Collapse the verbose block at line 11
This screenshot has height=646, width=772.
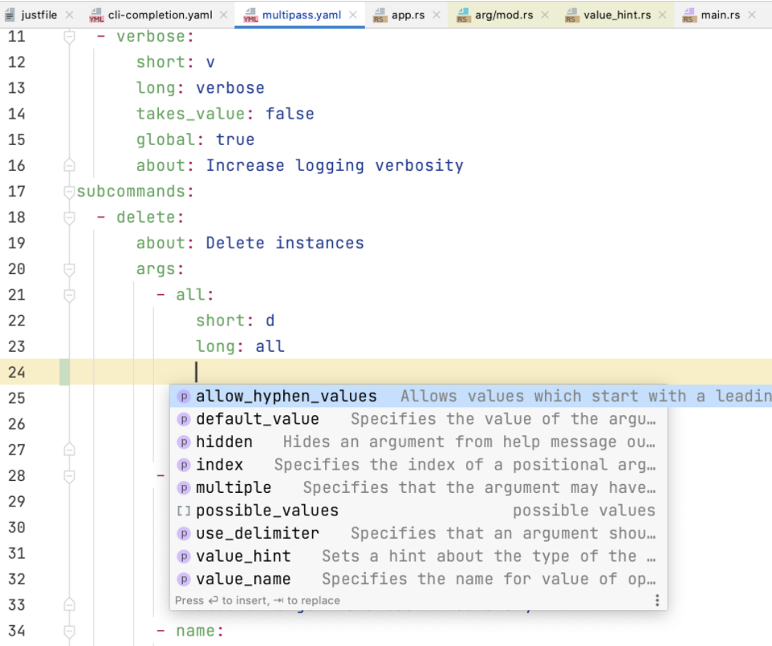(x=70, y=36)
